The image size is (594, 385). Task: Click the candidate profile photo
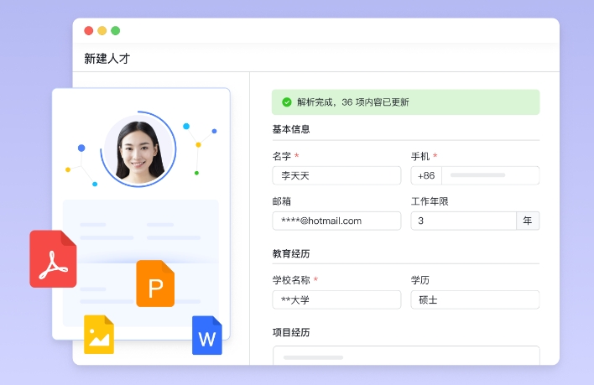coord(139,149)
